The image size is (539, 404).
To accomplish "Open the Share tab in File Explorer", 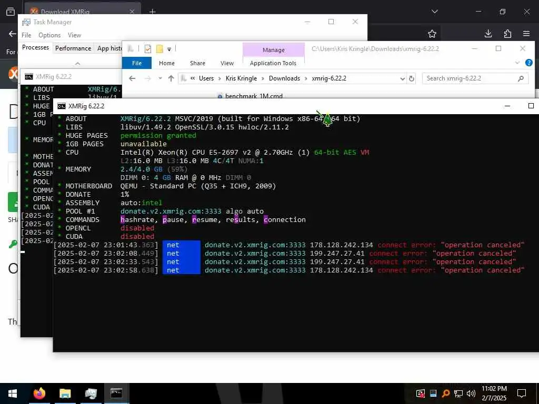I will point(198,63).
